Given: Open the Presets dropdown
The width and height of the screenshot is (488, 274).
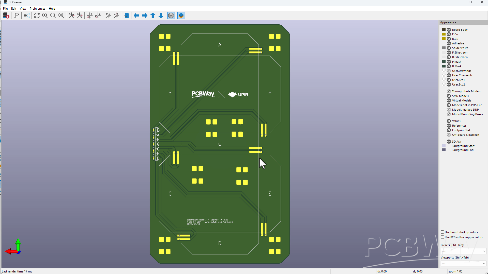Looking at the screenshot, I should coord(463,251).
